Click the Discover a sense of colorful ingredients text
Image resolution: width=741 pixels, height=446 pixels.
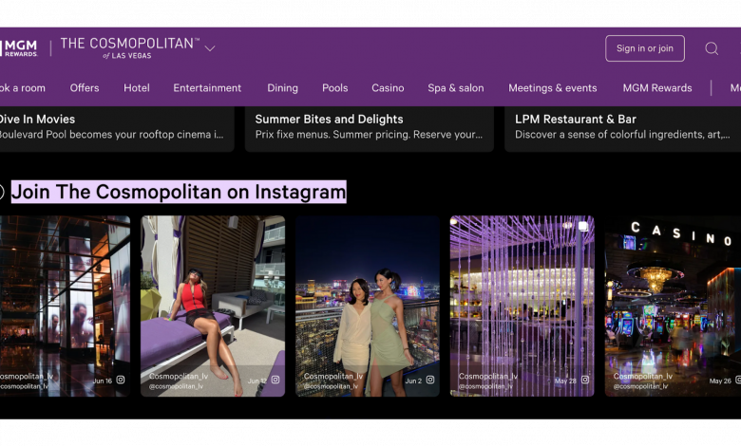(622, 135)
